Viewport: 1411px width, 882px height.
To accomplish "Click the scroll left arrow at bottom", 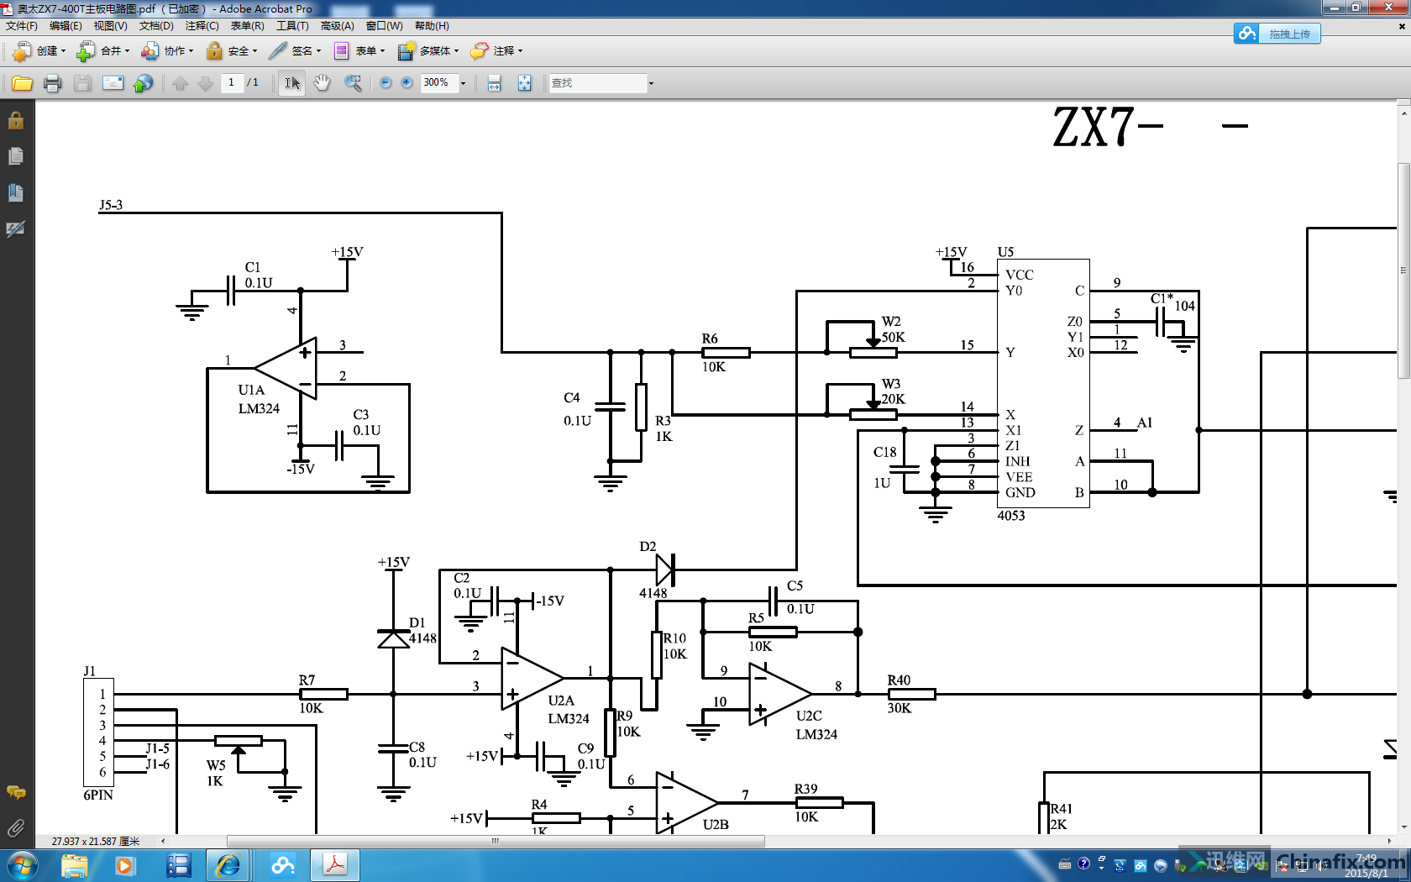I will tap(163, 840).
